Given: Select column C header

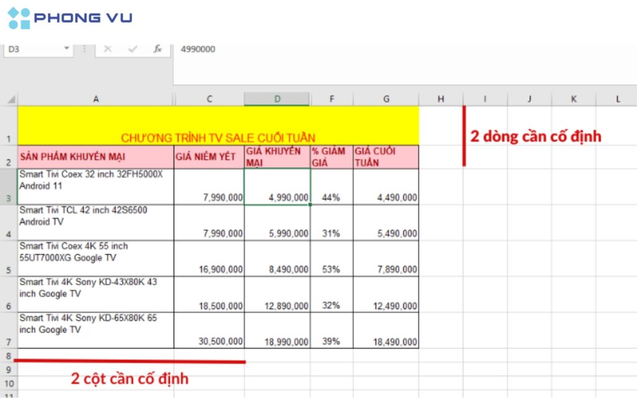Looking at the screenshot, I should pyautogui.click(x=209, y=99).
